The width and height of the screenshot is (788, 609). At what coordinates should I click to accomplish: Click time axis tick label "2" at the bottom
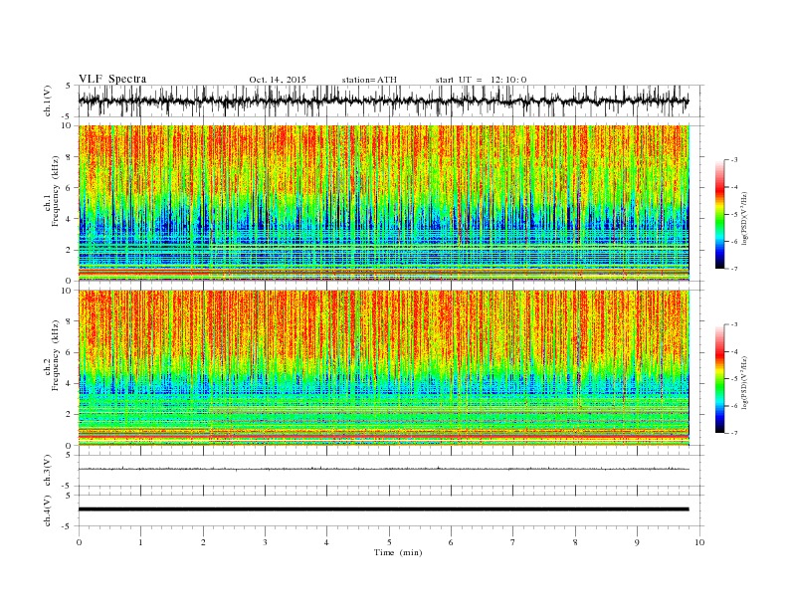pos(203,542)
